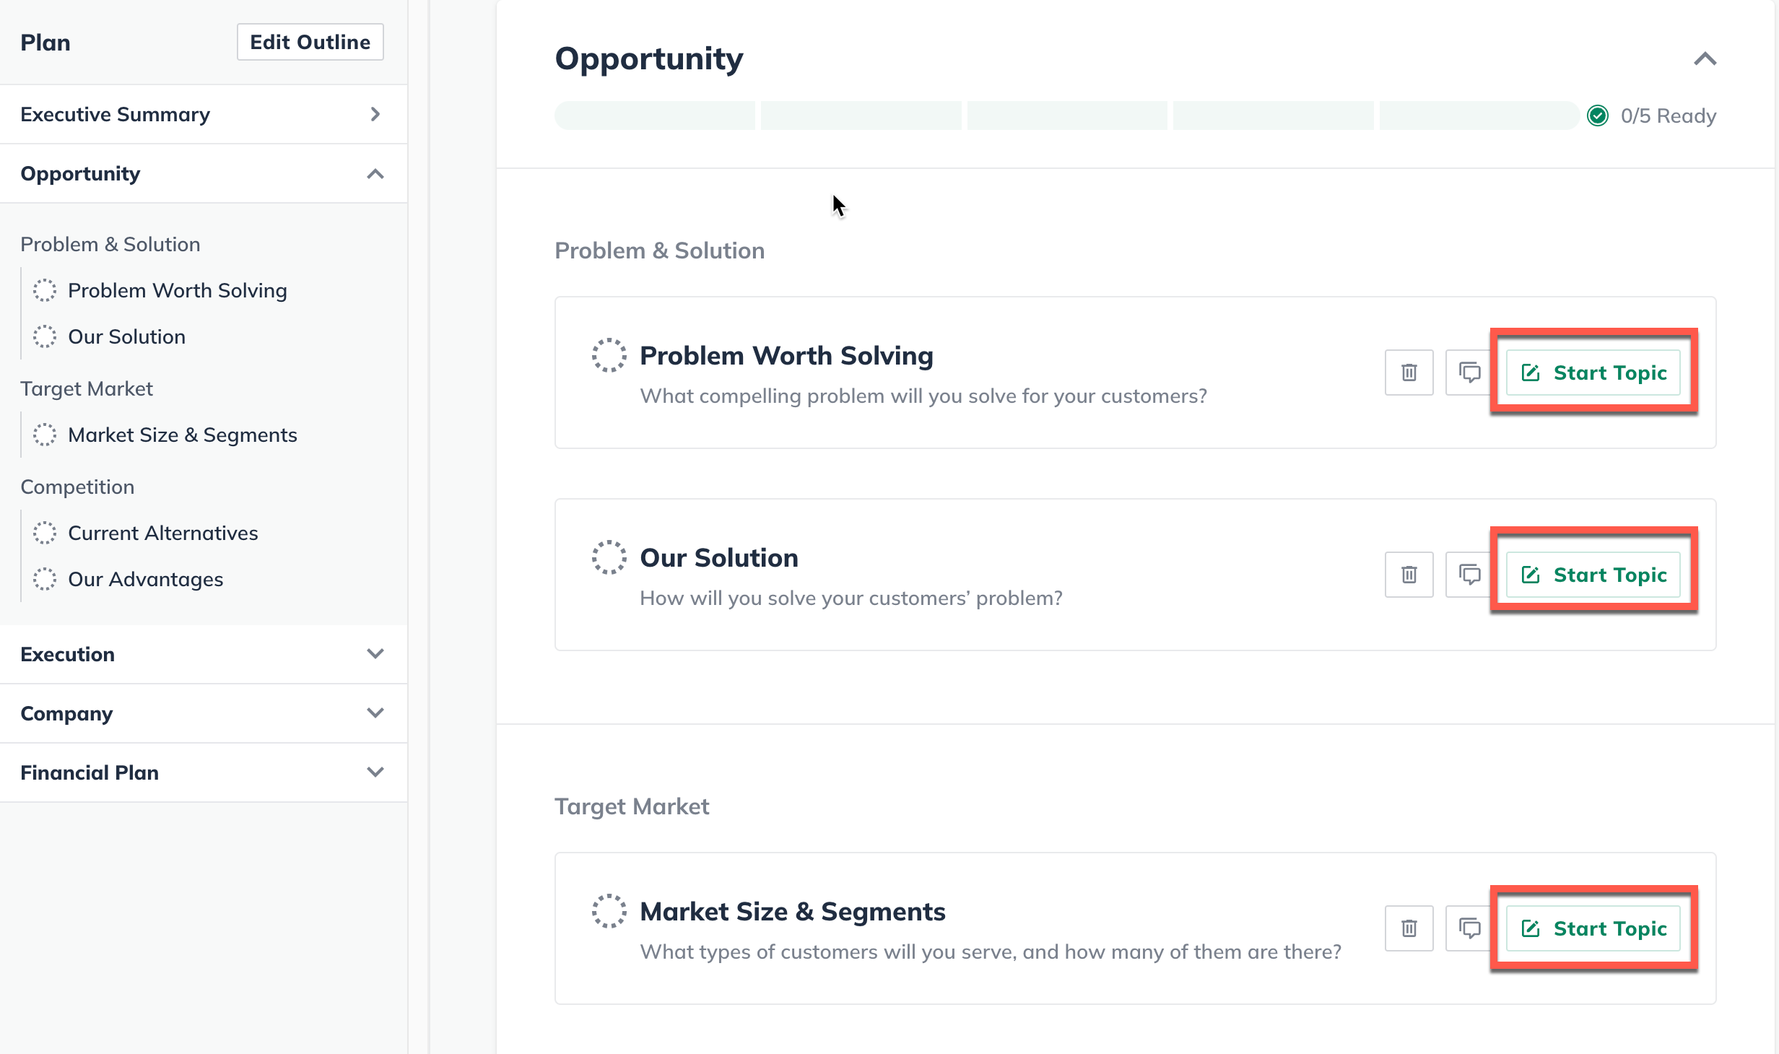Open comments for Problem Worth Solving topic
The height and width of the screenshot is (1054, 1779).
pos(1469,373)
